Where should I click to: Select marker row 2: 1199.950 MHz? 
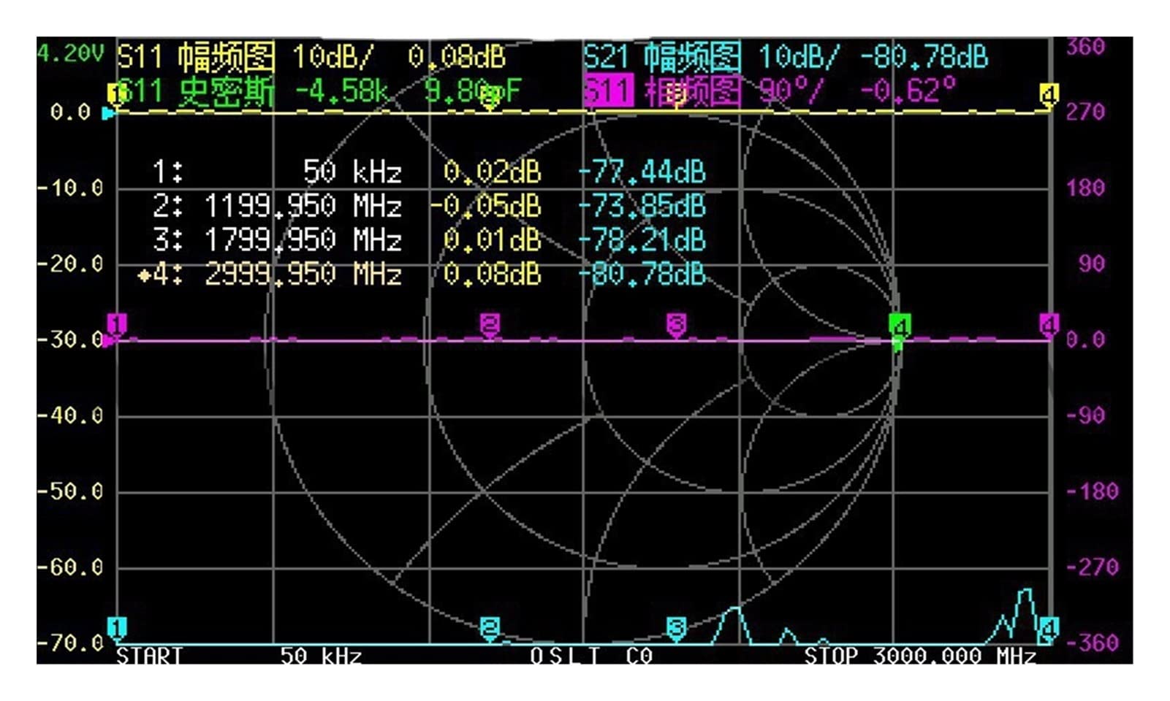[x=428, y=206]
